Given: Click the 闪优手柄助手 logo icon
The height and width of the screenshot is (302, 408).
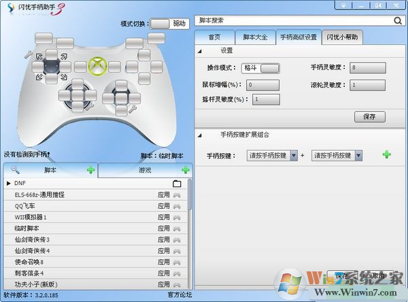Looking at the screenshot, I should tap(11, 8).
